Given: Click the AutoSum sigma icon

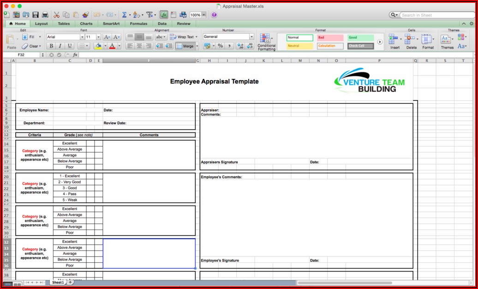Looking at the screenshot, I should 124,15.
